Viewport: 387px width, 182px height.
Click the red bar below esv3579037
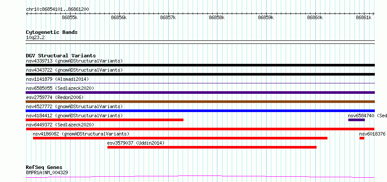click(212, 147)
